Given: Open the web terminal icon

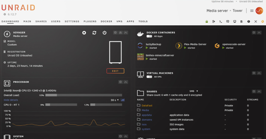Looking at the screenshot, I should [x=221, y=21].
